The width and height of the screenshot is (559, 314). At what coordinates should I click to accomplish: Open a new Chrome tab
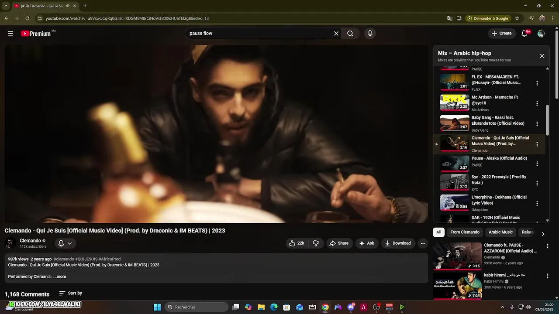85,6
